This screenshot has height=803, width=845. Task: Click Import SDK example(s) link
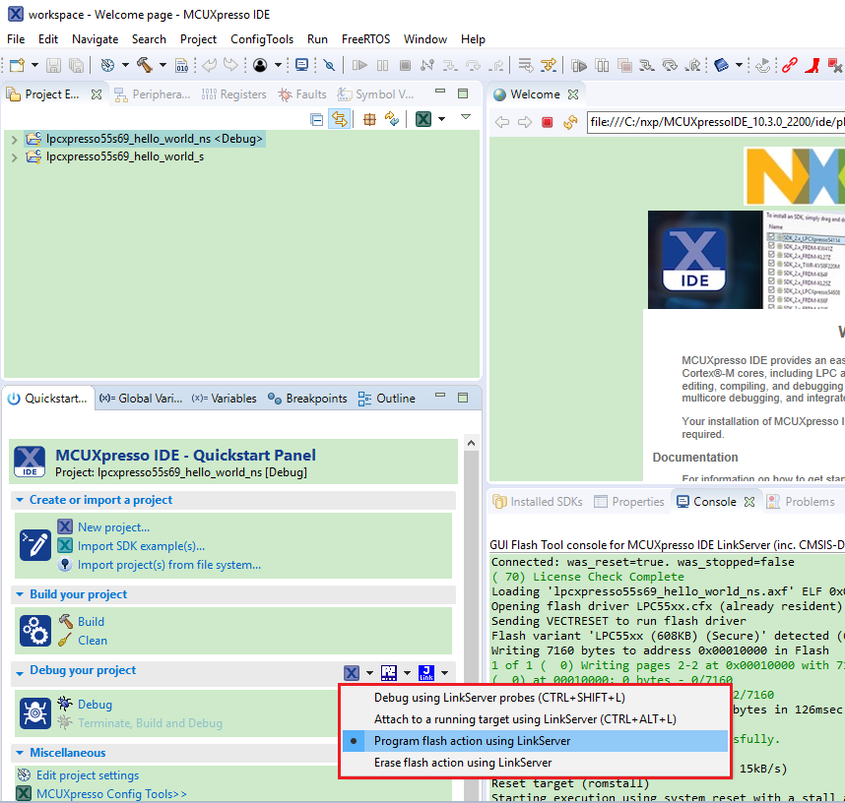(x=141, y=546)
